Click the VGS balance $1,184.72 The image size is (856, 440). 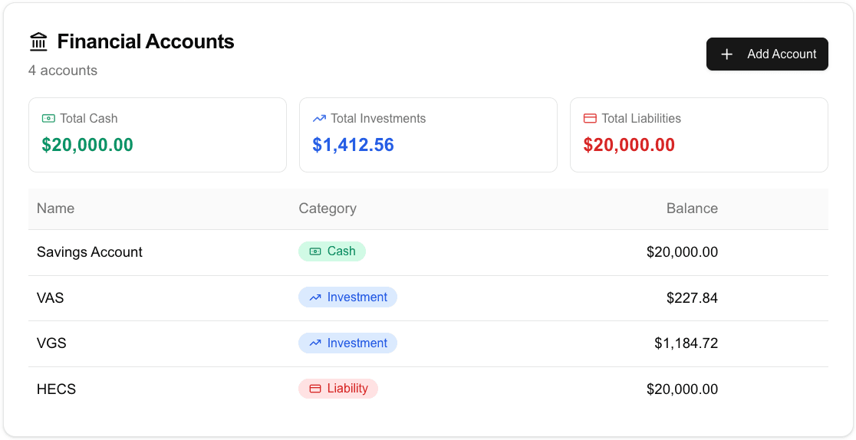(x=686, y=343)
